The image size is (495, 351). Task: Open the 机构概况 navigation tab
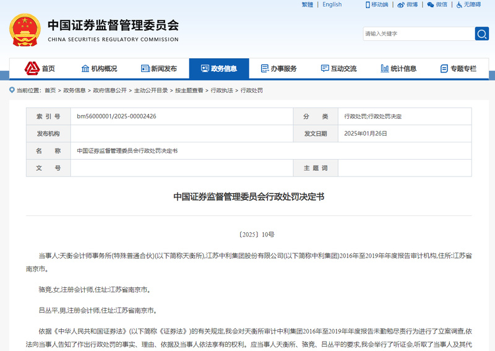coord(99,68)
